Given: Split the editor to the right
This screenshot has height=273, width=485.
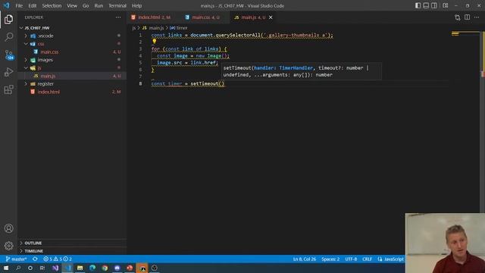Looking at the screenshot, I should click(x=467, y=17).
